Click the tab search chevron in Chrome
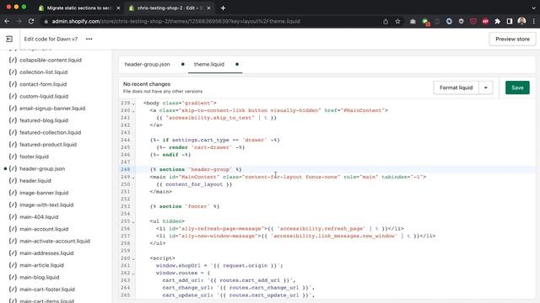Viewport: 540px width, 303px height. [534, 8]
